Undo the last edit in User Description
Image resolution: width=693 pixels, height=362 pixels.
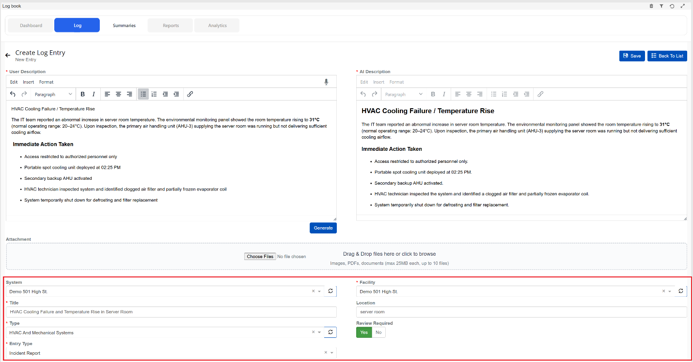(x=13, y=94)
